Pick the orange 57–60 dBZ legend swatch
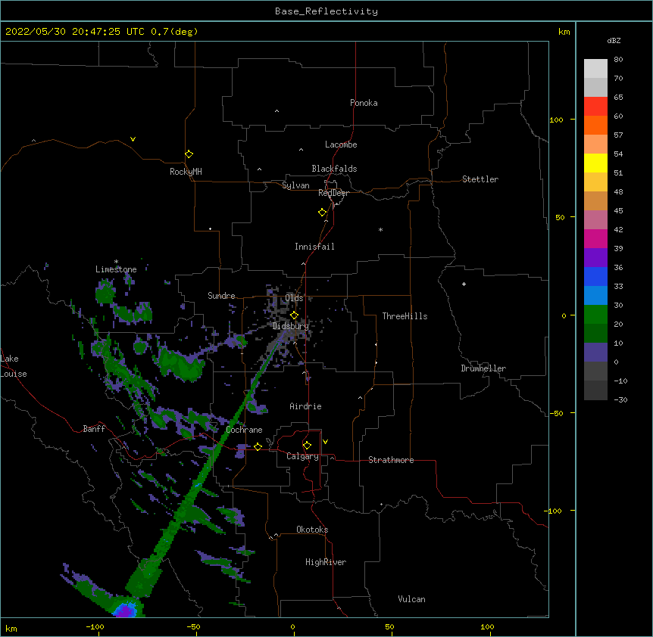 pyautogui.click(x=595, y=125)
